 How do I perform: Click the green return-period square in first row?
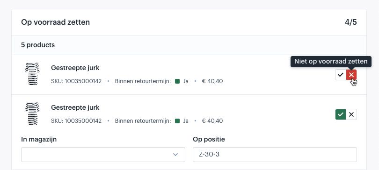[177, 81]
